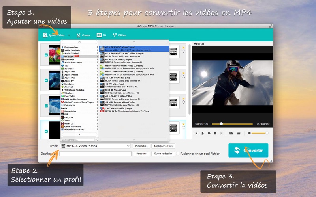
Task: Click the preview seek bar
Action: (x=232, y=124)
